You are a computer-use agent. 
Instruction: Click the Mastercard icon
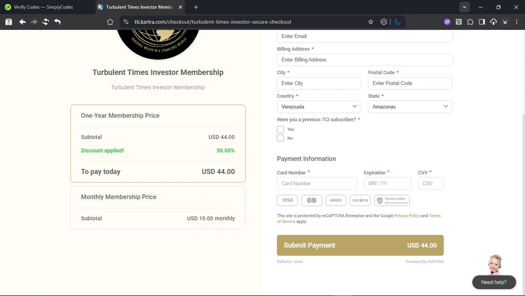(311, 200)
